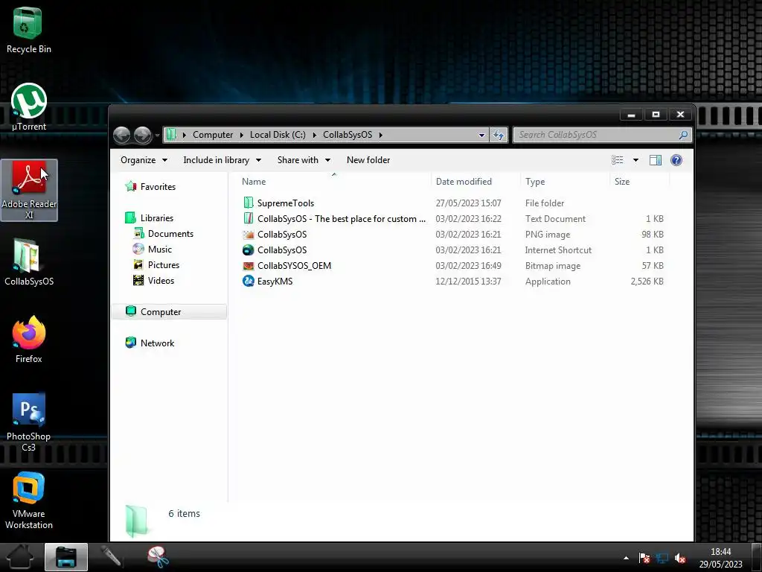
Task: Open the Snipping Tool taskbar icon
Action: [158, 557]
